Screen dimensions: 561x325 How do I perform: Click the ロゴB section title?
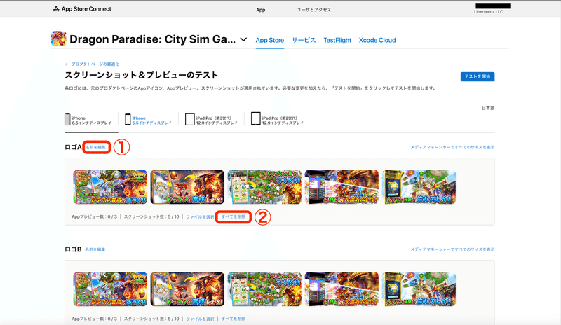click(x=73, y=249)
